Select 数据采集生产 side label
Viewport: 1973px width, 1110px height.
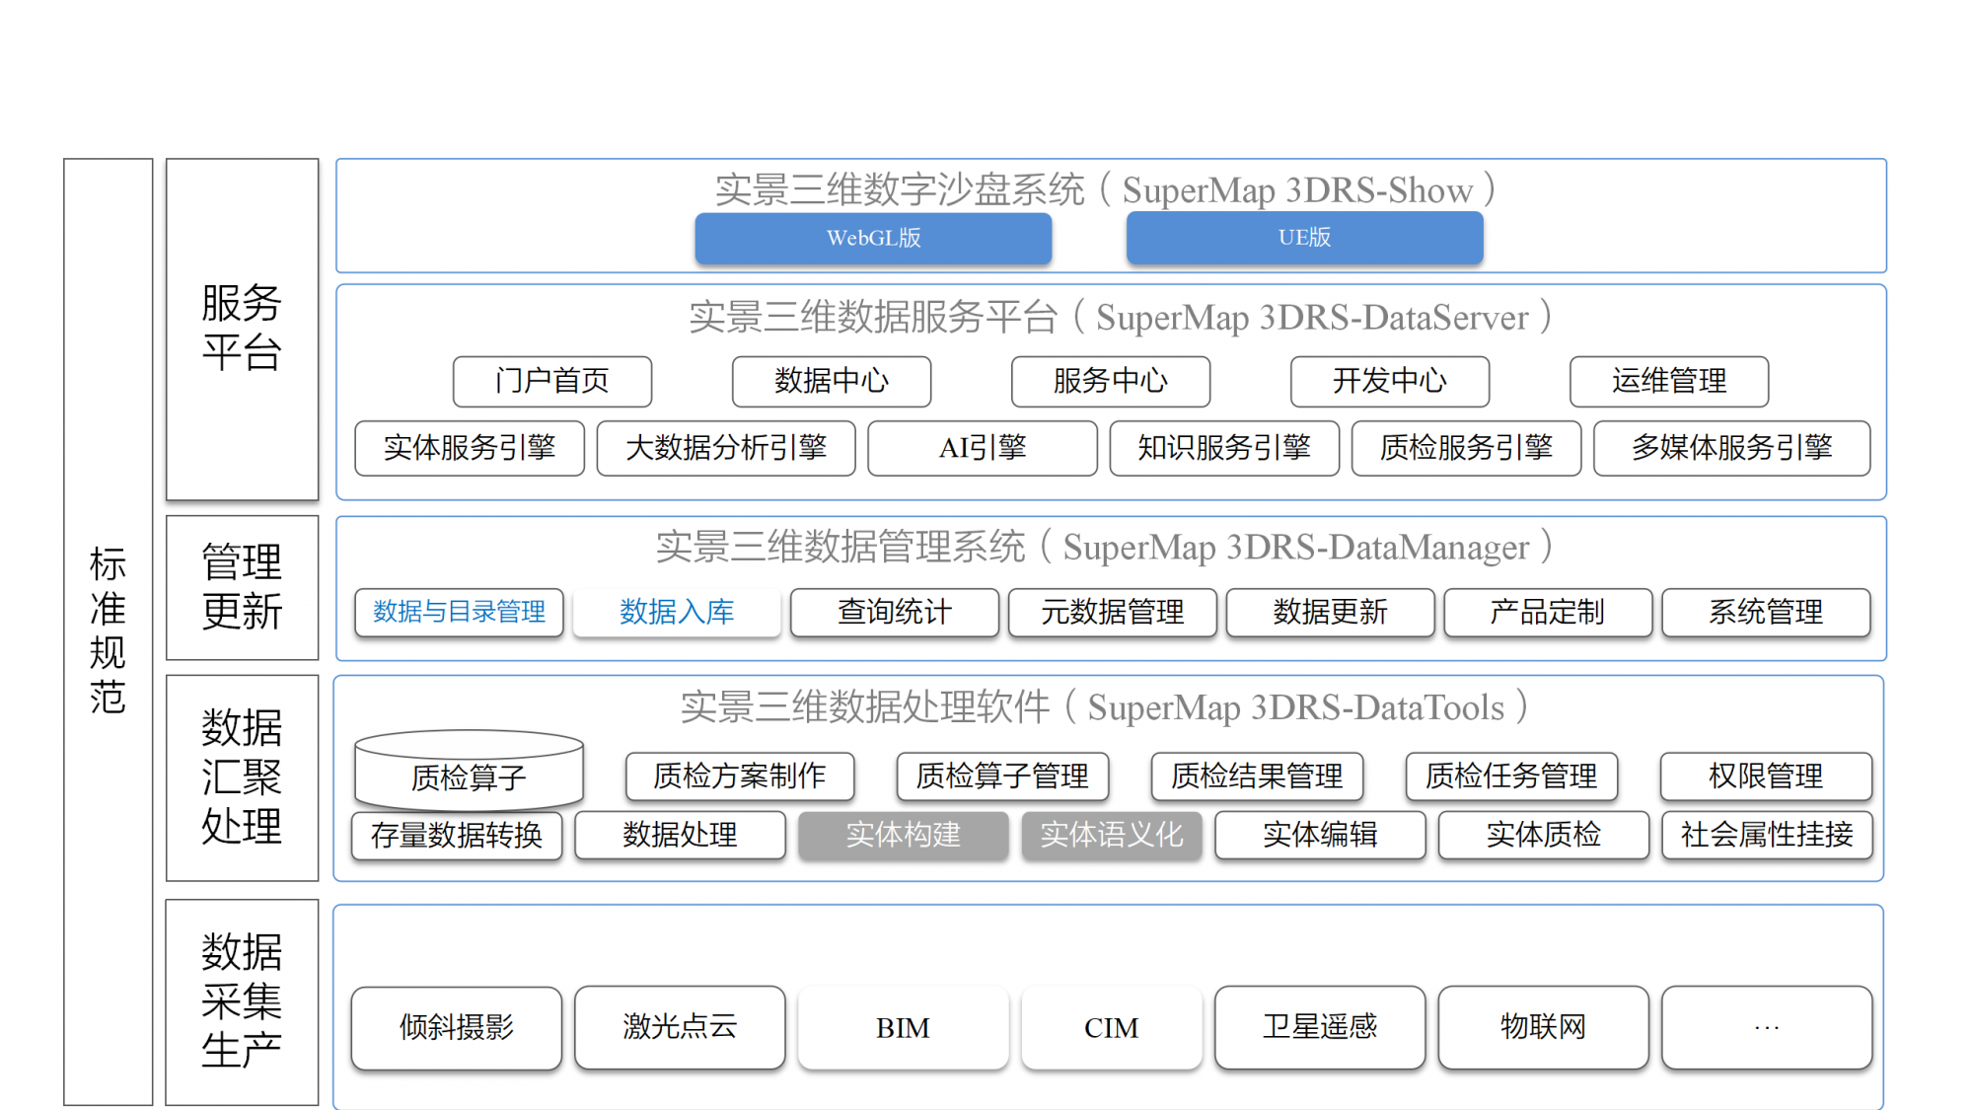(243, 1001)
